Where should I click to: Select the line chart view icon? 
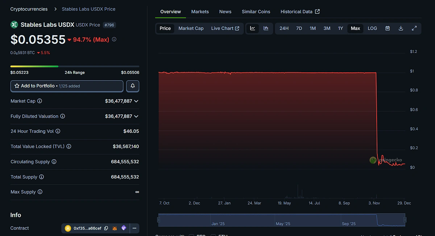coord(253,28)
